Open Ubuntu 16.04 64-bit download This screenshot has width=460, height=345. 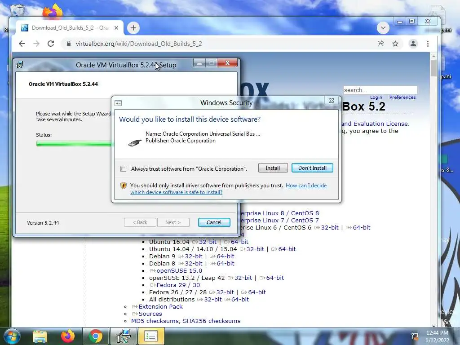click(239, 242)
